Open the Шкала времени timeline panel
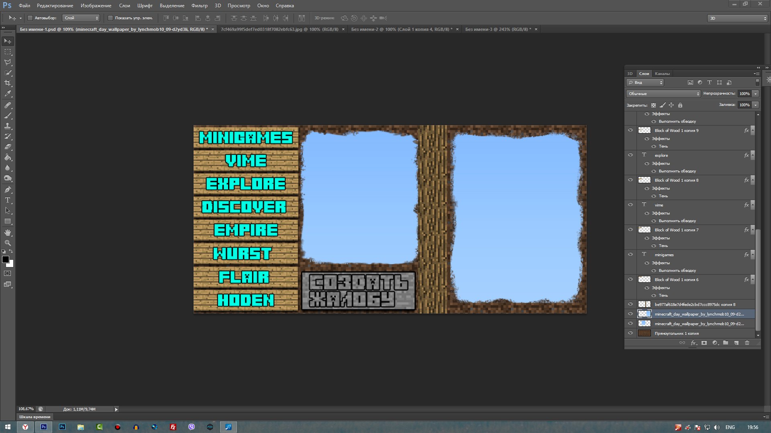 click(35, 417)
